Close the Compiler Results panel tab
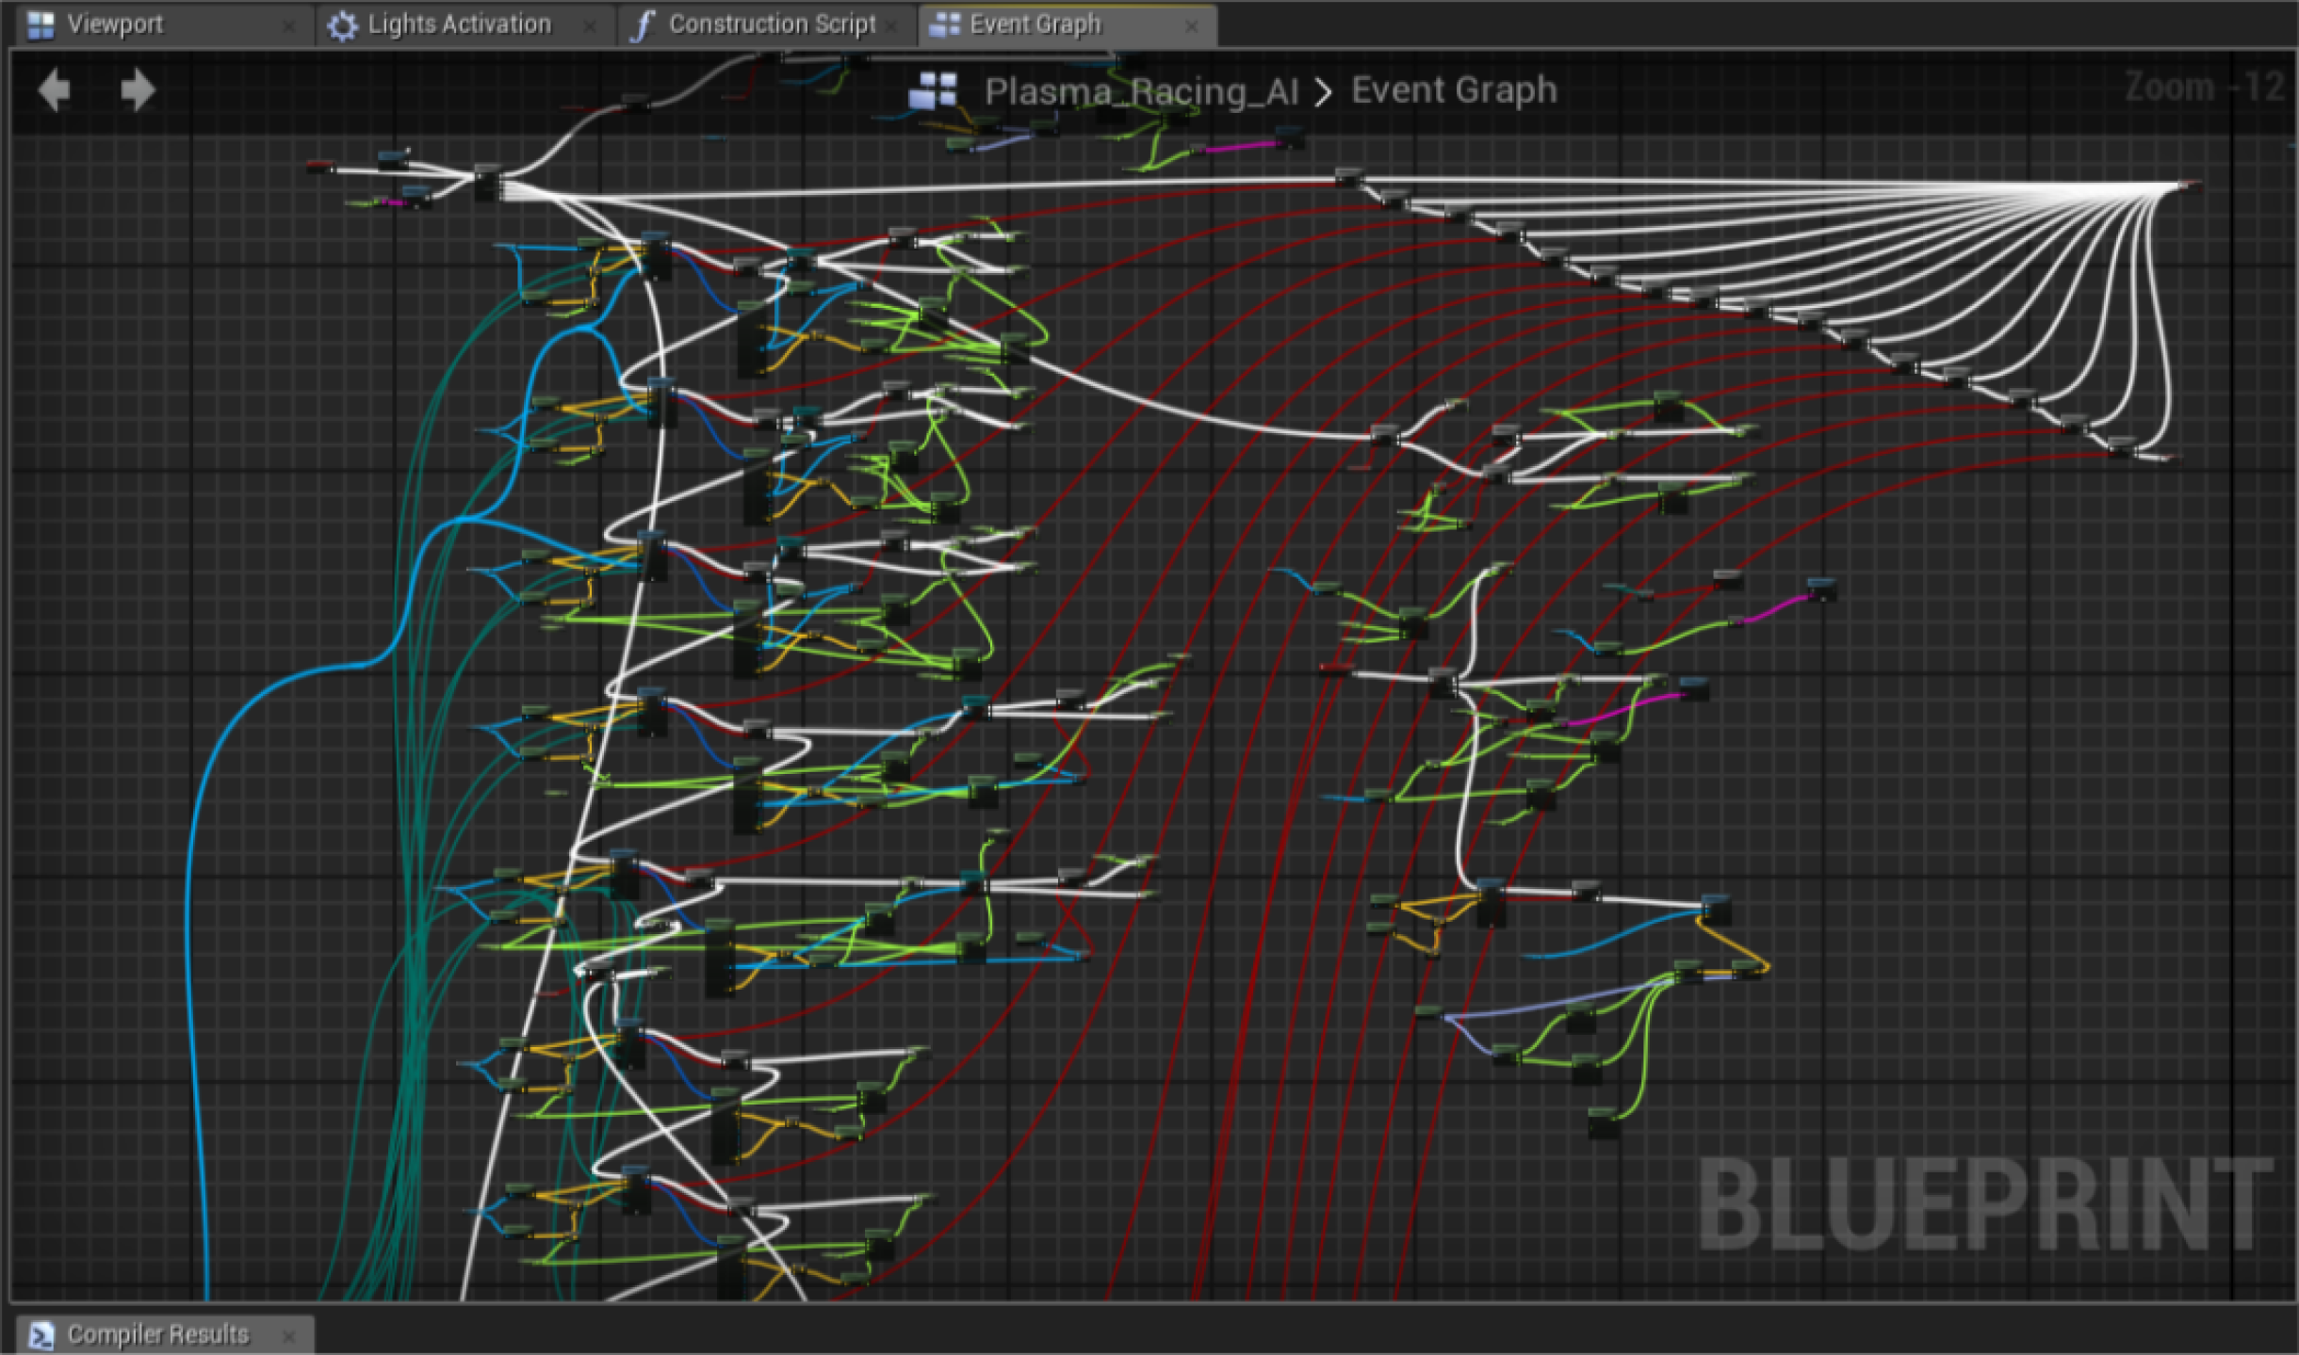This screenshot has width=2299, height=1355. (289, 1336)
